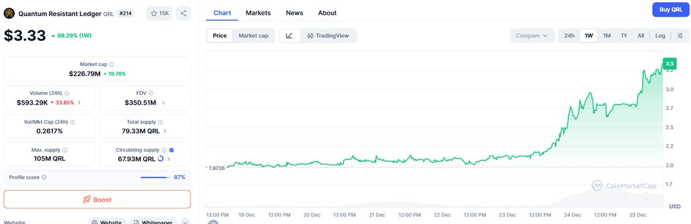The width and height of the screenshot is (691, 224).
Task: Open Vol/Mkt Cap (24h) info icon
Action: coord(73,122)
